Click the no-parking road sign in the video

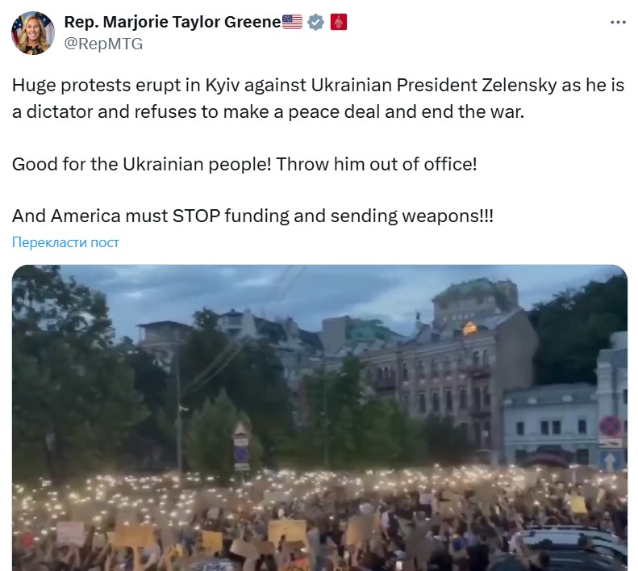tap(610, 426)
